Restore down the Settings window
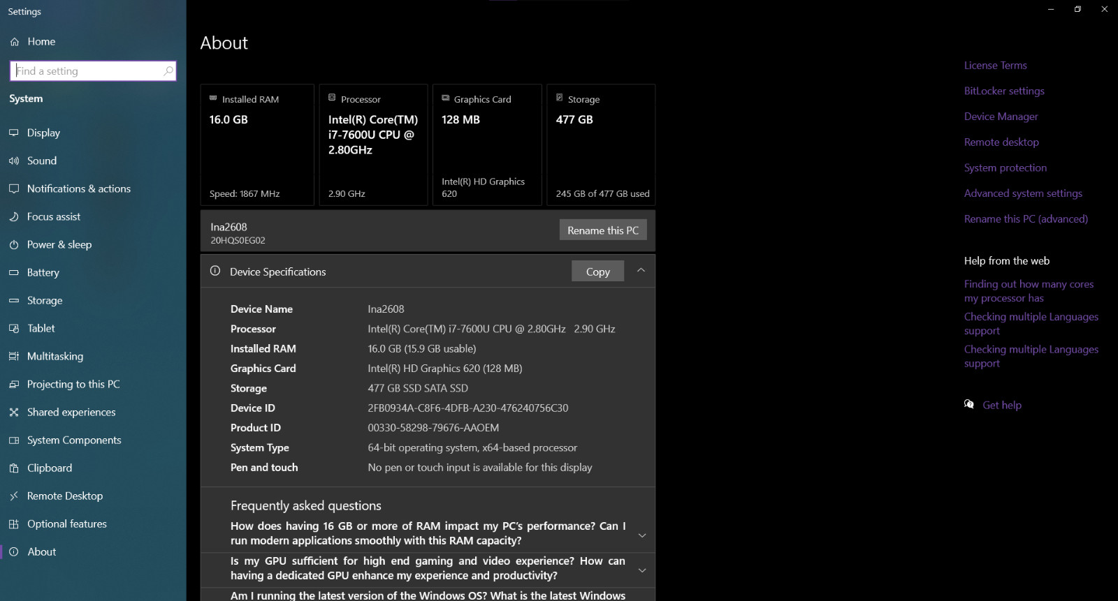Image resolution: width=1118 pixels, height=601 pixels. [x=1077, y=9]
